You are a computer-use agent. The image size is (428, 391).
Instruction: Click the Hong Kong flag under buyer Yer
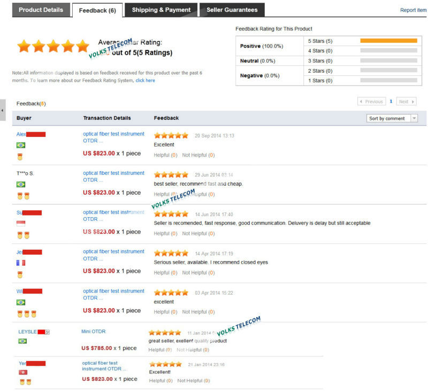tap(23, 372)
